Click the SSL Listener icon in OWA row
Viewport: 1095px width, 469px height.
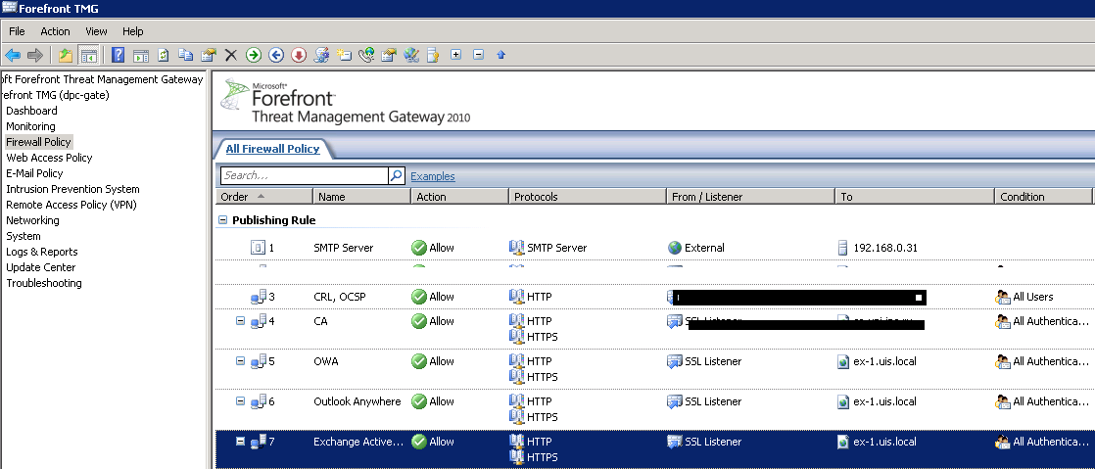click(x=675, y=361)
